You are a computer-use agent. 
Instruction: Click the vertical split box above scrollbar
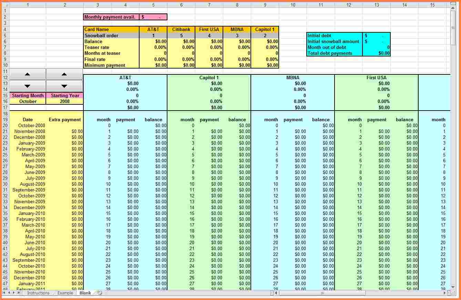click(x=453, y=3)
